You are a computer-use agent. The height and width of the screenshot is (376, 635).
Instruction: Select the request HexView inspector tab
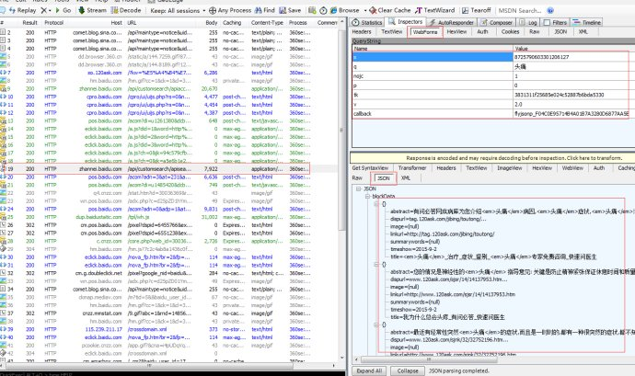tap(456, 31)
